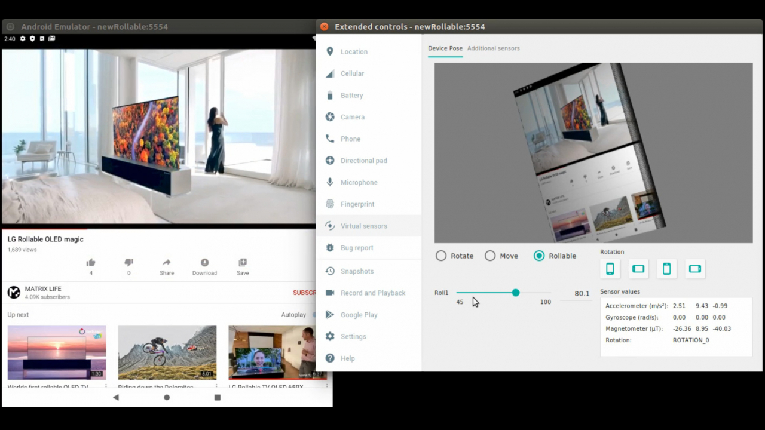Image resolution: width=765 pixels, height=430 pixels.
Task: Open Record and Playback section
Action: pyautogui.click(x=369, y=293)
